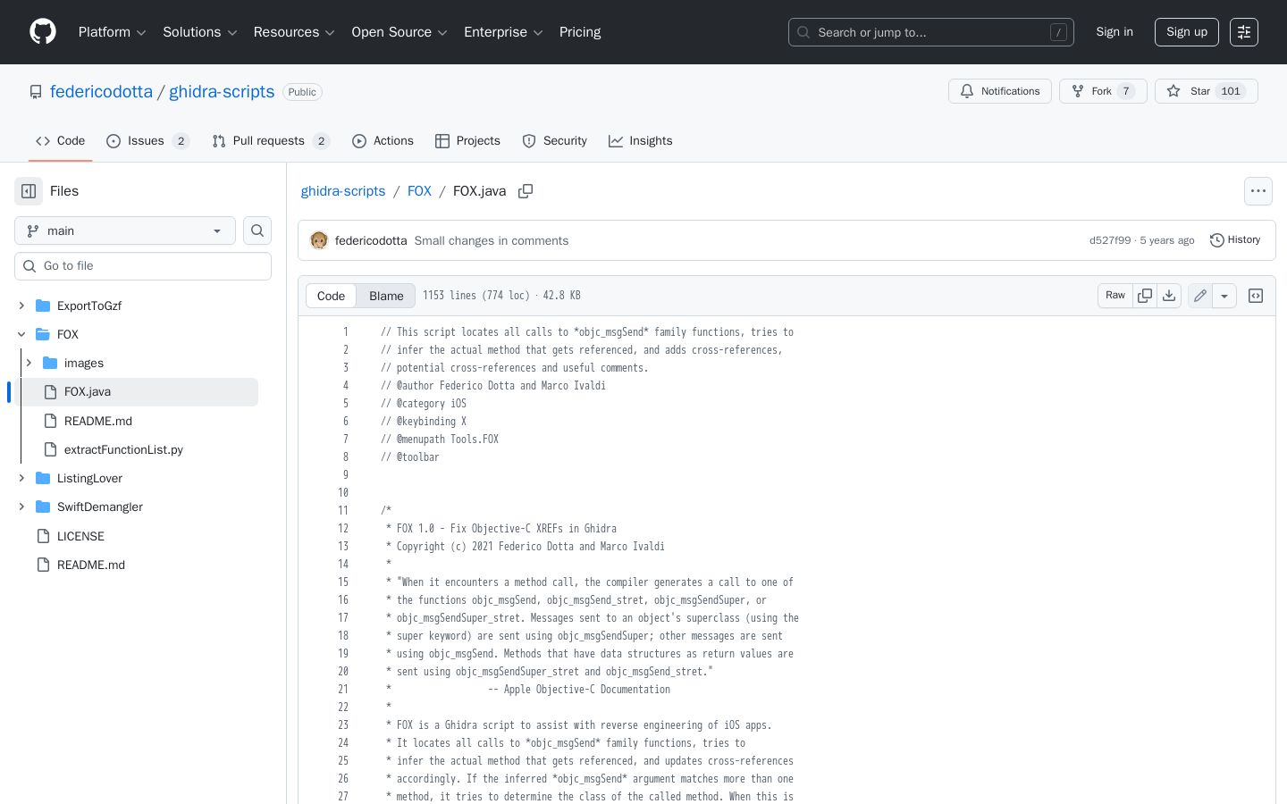Click the SwiftDemangler folder icon

click(x=43, y=507)
